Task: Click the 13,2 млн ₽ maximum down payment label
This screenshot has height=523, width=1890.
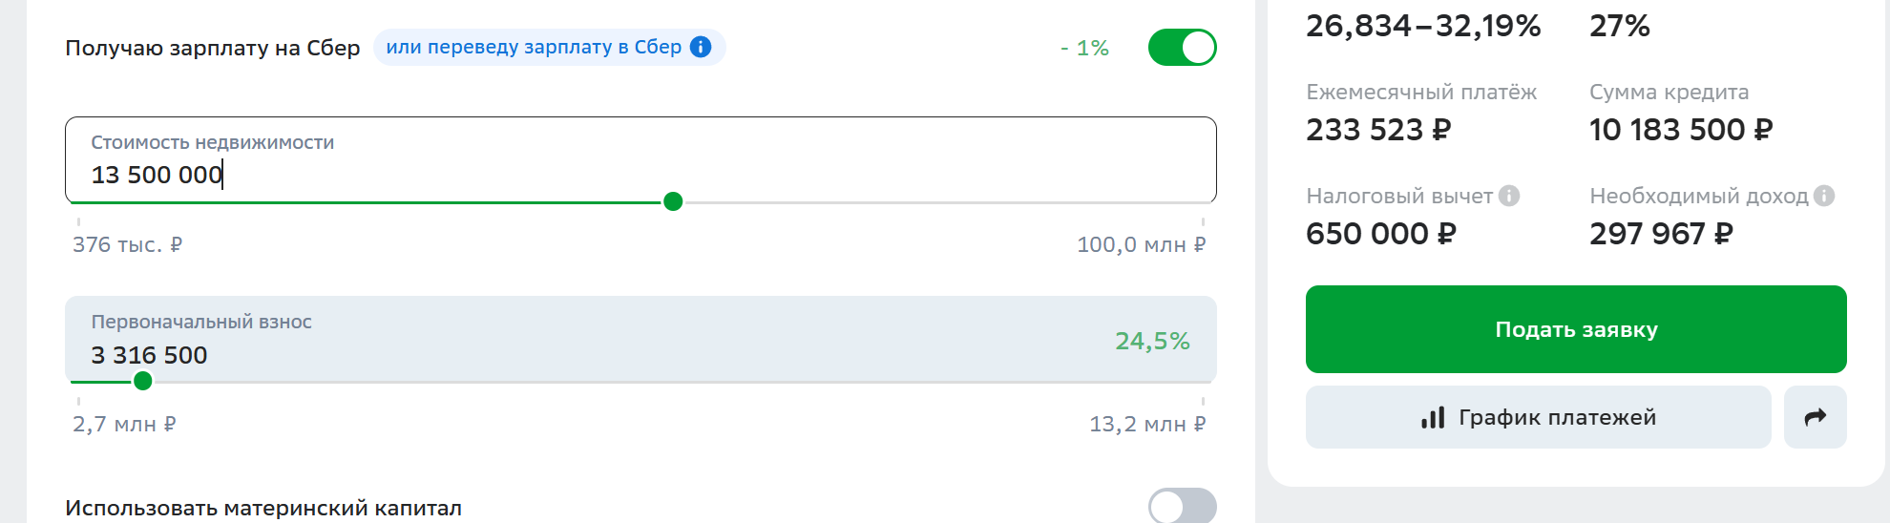Action: pyautogui.click(x=1147, y=424)
